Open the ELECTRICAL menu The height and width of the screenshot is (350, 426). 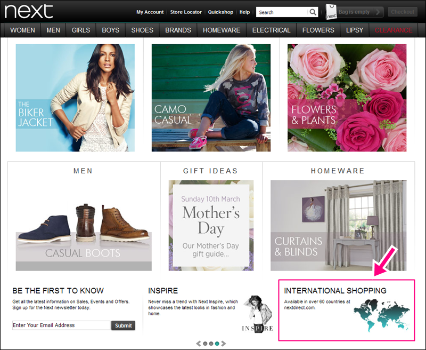point(271,30)
